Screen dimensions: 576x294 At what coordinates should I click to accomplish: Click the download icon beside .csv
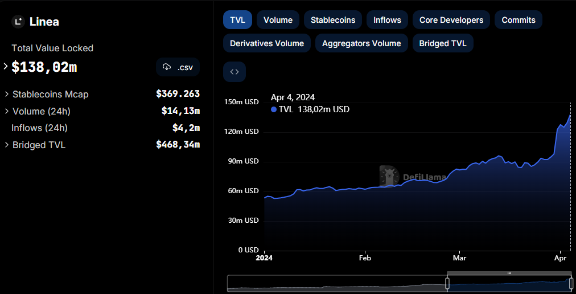pos(167,67)
